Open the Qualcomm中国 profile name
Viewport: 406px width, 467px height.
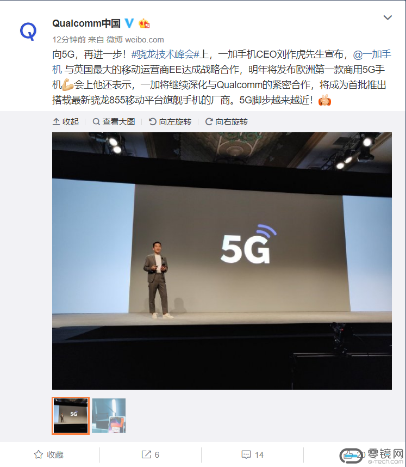[x=86, y=23]
